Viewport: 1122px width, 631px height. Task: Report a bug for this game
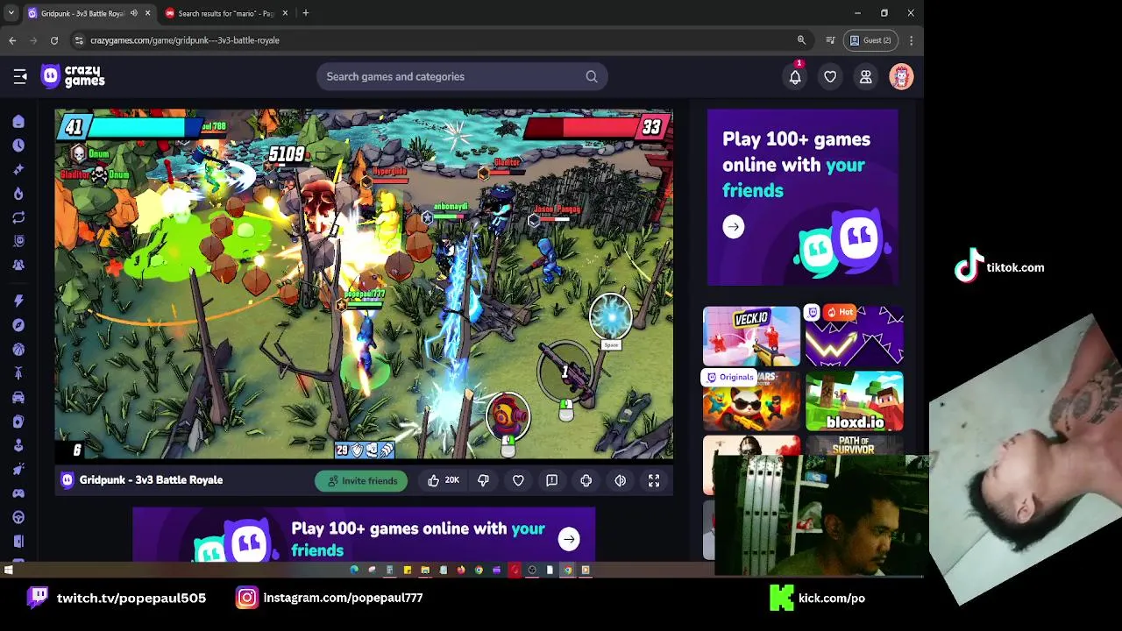pyautogui.click(x=551, y=480)
